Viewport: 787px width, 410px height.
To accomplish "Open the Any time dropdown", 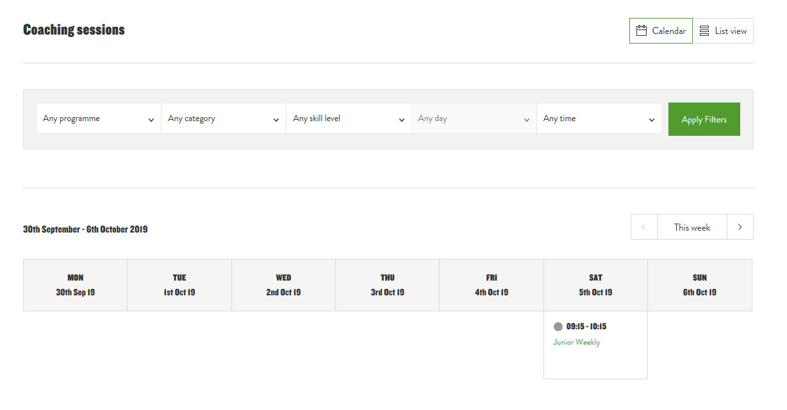I will pyautogui.click(x=599, y=119).
